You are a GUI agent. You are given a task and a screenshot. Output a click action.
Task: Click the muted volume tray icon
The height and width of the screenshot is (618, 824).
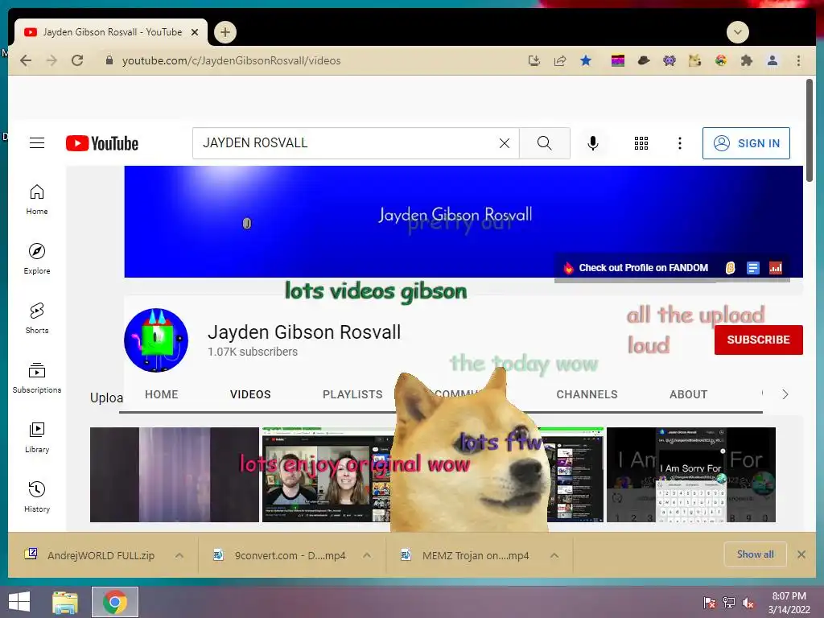pos(748,603)
